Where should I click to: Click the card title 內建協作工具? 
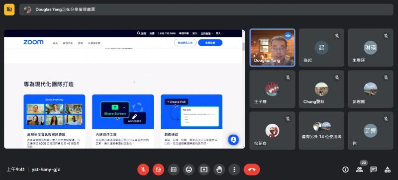[x=106, y=135]
